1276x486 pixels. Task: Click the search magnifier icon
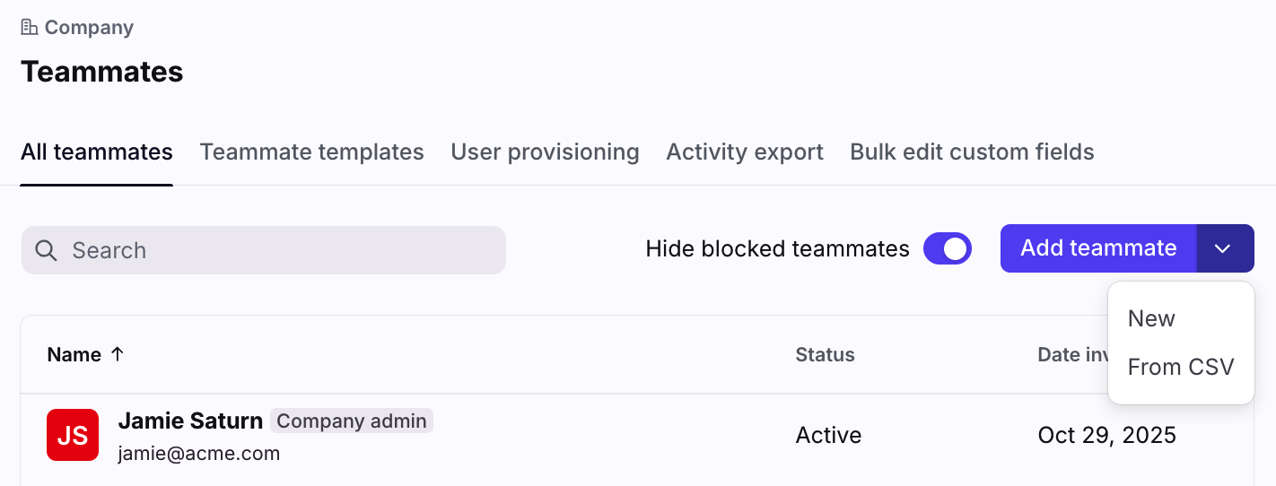[47, 250]
